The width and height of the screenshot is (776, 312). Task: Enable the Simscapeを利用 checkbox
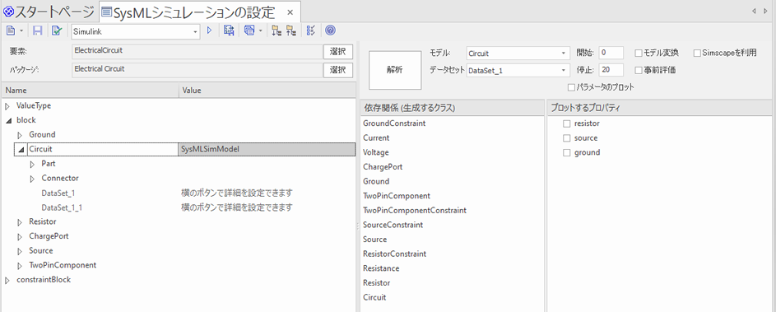(697, 53)
